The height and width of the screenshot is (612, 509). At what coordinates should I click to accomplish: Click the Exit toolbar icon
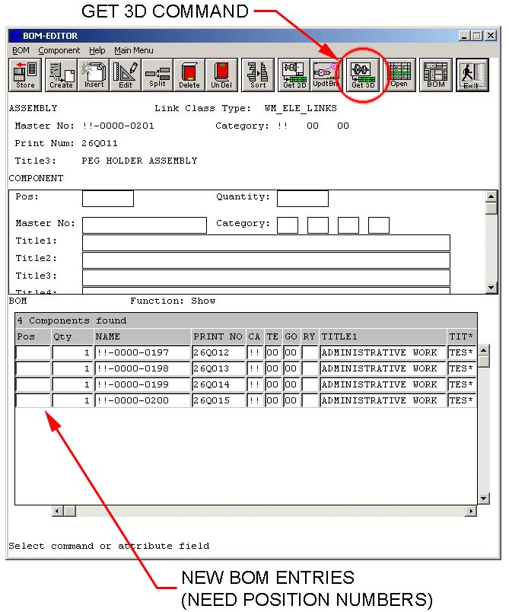click(472, 75)
